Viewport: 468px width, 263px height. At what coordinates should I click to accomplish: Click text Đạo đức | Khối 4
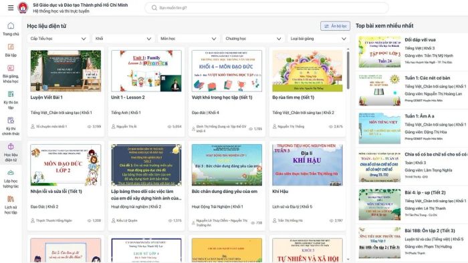(x=205, y=113)
